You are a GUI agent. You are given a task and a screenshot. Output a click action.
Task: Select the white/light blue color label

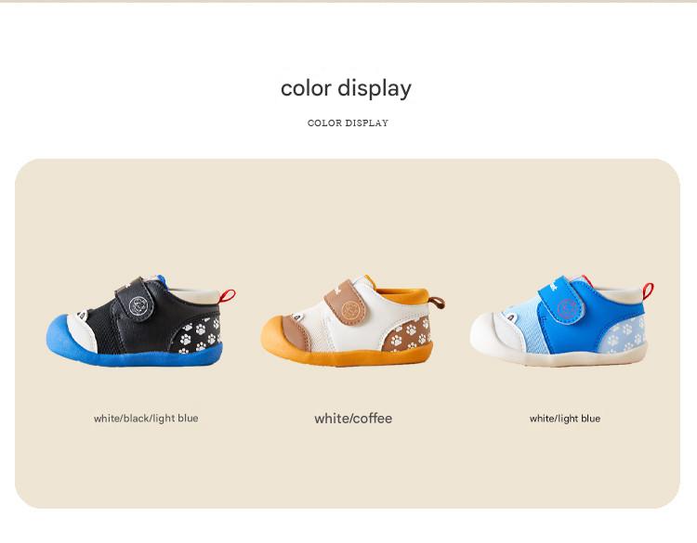pos(565,419)
